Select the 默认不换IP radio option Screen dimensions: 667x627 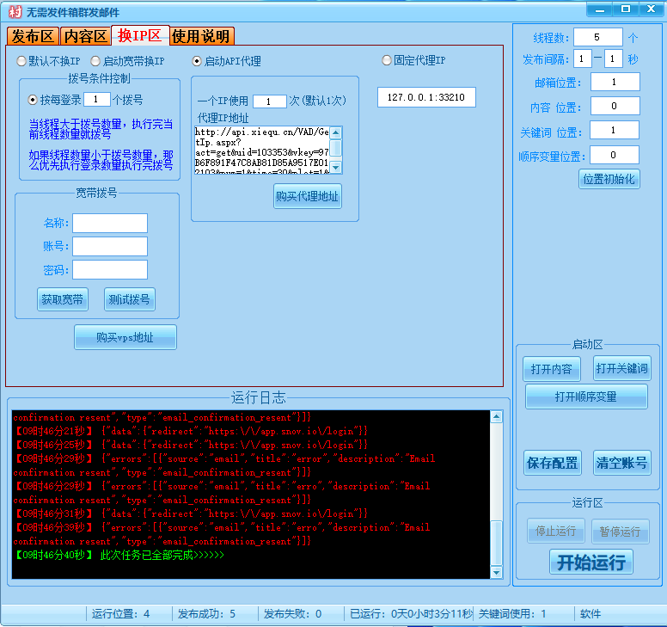point(21,61)
